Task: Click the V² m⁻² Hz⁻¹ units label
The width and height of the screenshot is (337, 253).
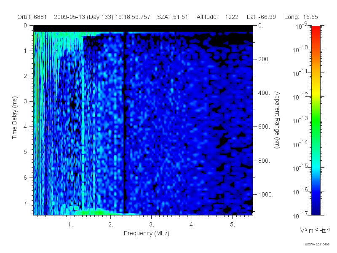Action: point(315,230)
